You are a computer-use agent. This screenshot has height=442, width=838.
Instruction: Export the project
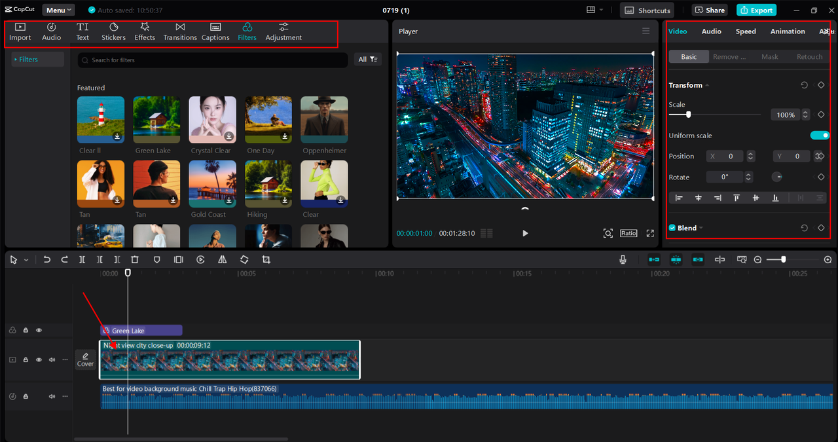pos(756,10)
